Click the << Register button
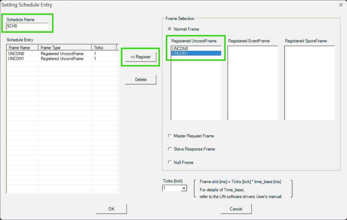347x220 pixels. 141,57
